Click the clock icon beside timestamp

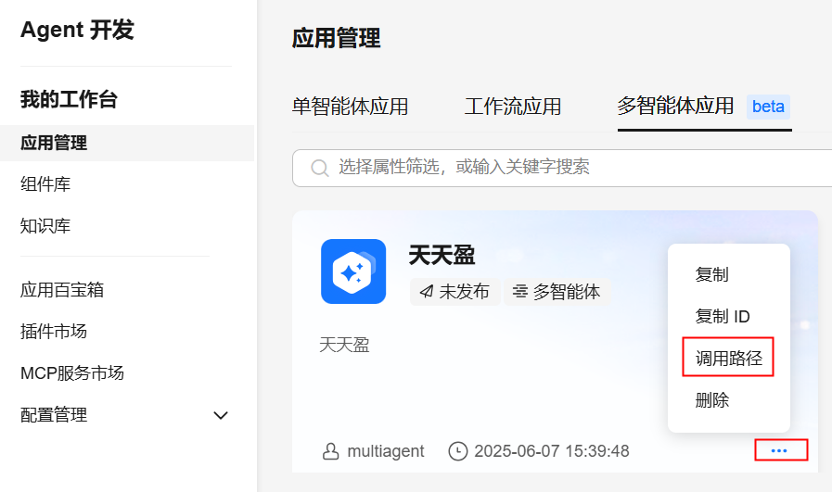pyautogui.click(x=458, y=451)
